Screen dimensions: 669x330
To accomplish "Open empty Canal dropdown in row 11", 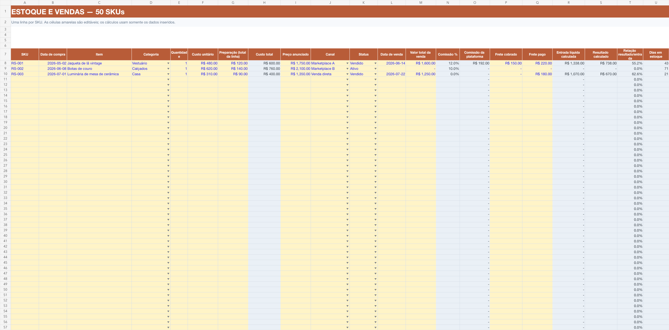I will [347, 80].
